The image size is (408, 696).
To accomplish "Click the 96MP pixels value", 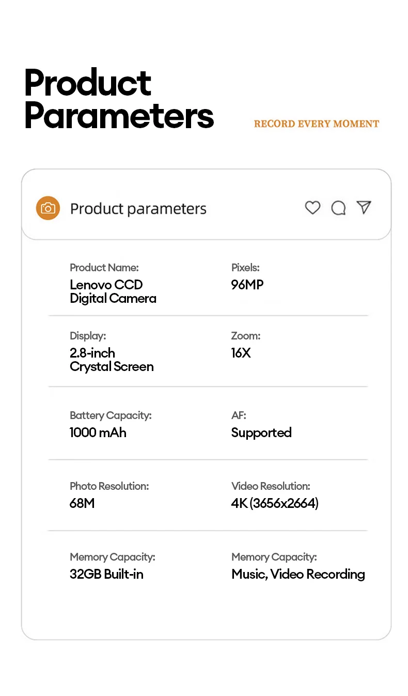I will pyautogui.click(x=247, y=285).
